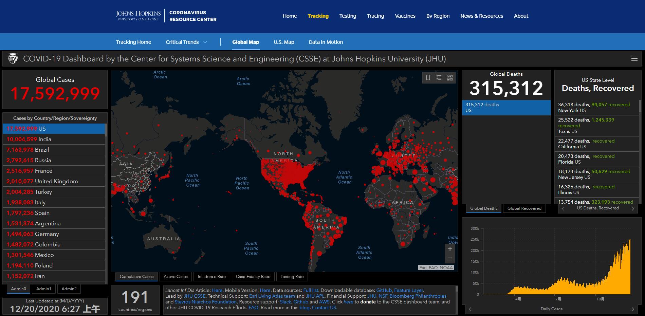Zoom out on the map
Screen dimensions: 645x316
450,258
